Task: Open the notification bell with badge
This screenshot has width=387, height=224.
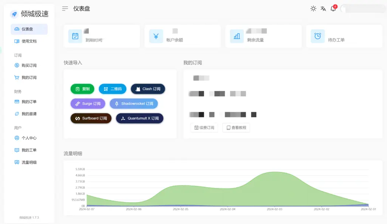Action: point(333,9)
